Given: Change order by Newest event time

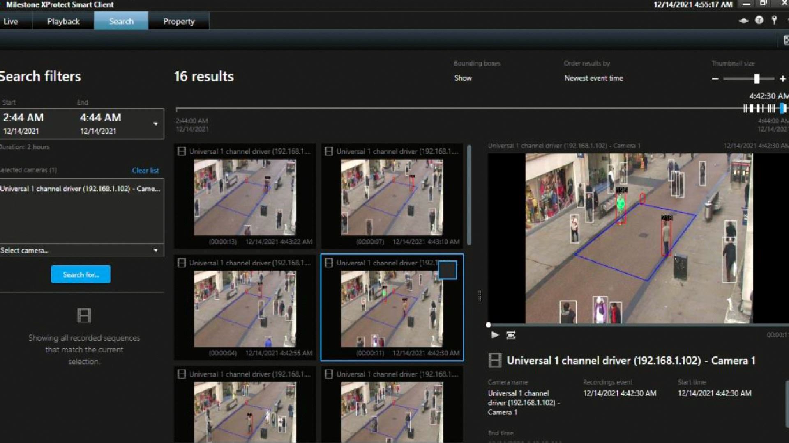Looking at the screenshot, I should click(x=593, y=78).
